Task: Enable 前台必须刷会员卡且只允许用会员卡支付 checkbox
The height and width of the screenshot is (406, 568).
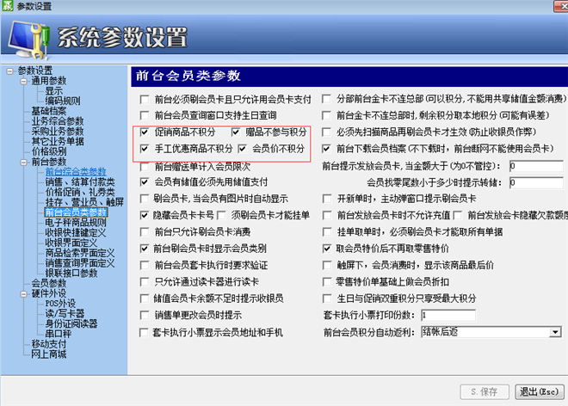Action: tap(145, 99)
